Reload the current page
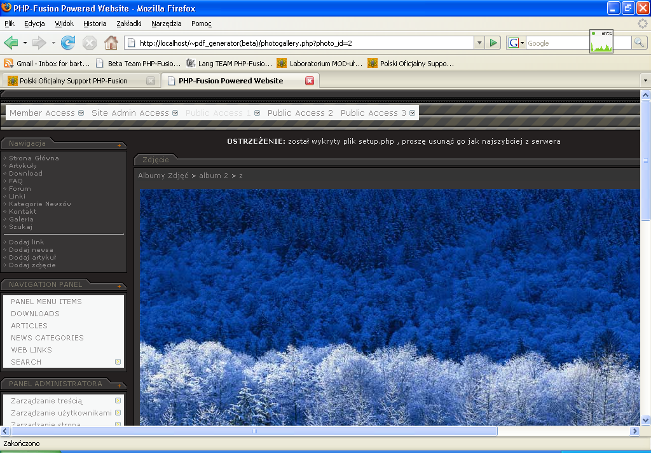 (x=68, y=43)
